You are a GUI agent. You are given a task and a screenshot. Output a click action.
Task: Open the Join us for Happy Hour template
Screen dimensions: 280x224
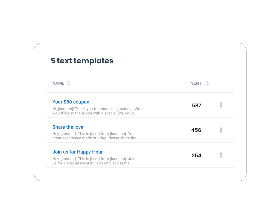[x=77, y=152]
